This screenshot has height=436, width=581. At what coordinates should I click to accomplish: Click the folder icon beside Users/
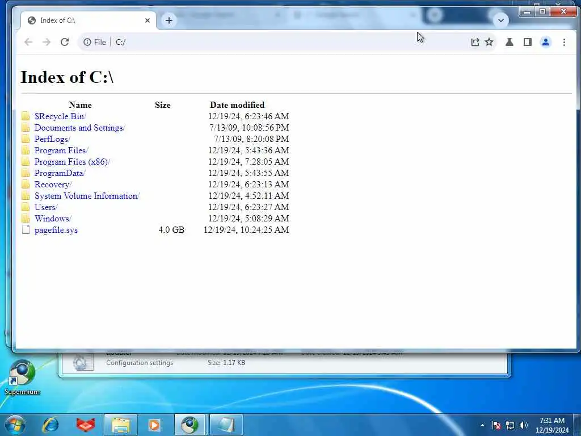pyautogui.click(x=26, y=207)
